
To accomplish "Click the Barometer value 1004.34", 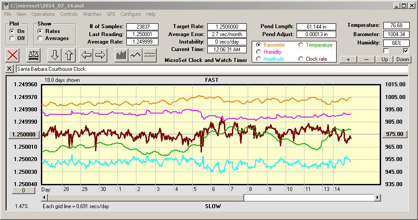I will click(396, 34).
